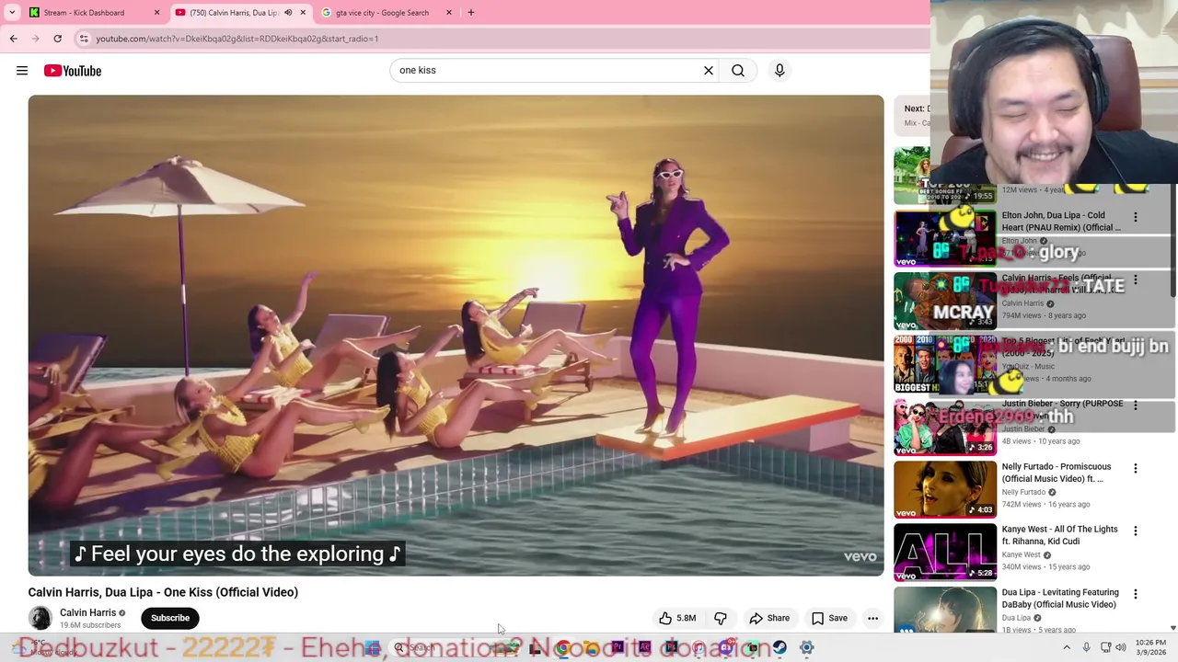Open the clock and date panel
1178x662 pixels.
pos(1149,648)
